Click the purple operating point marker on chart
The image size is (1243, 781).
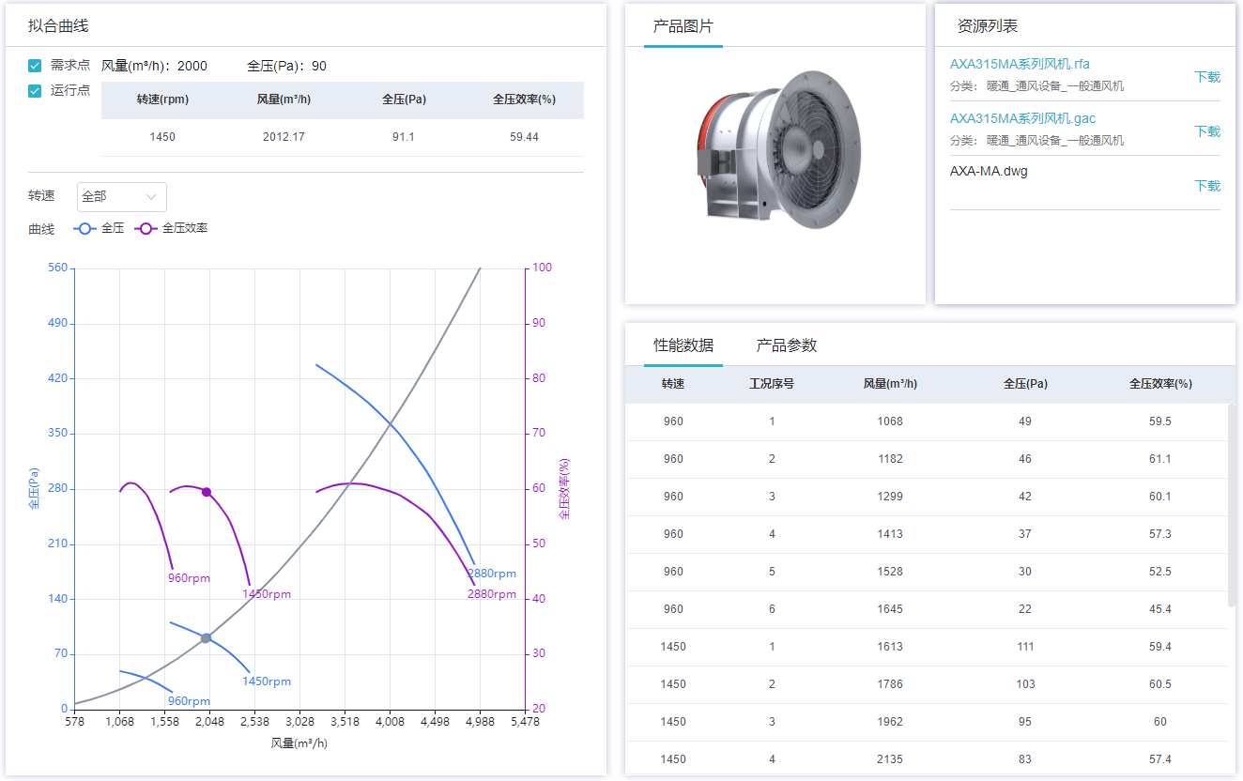click(x=207, y=492)
